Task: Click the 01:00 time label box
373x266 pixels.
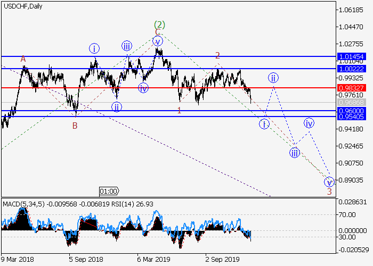Action: coord(109,191)
